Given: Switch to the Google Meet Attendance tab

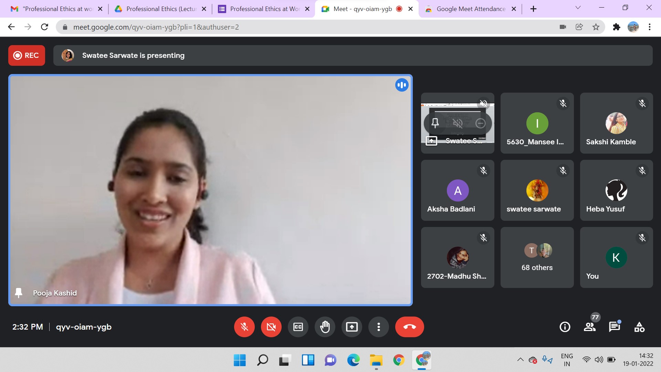Looking at the screenshot, I should pos(471,9).
